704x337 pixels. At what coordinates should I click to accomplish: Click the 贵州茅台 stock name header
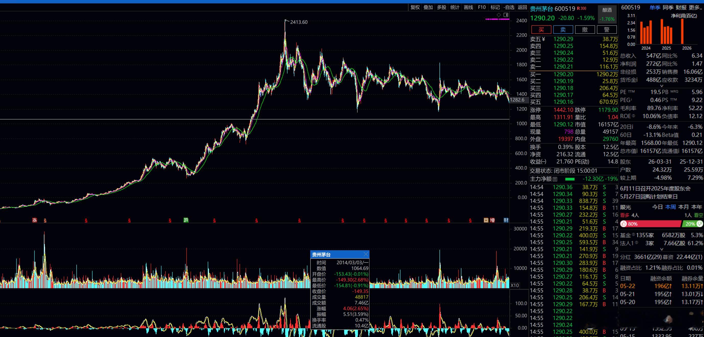pyautogui.click(x=541, y=9)
